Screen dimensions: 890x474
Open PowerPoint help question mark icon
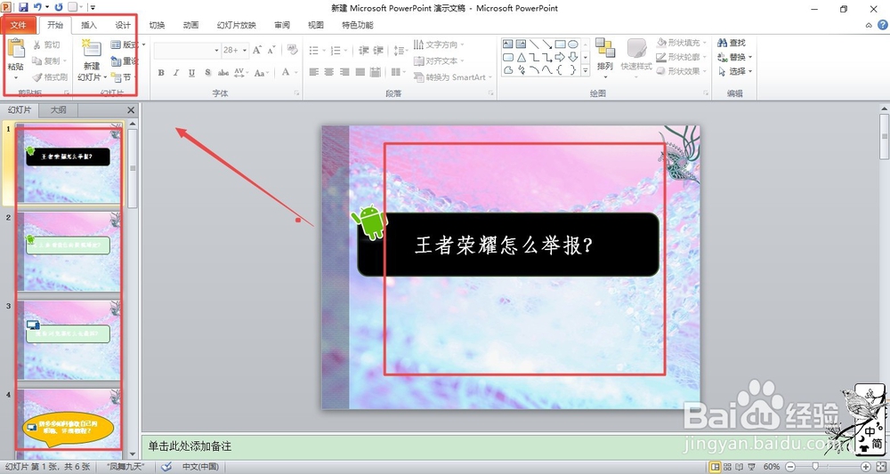point(883,25)
